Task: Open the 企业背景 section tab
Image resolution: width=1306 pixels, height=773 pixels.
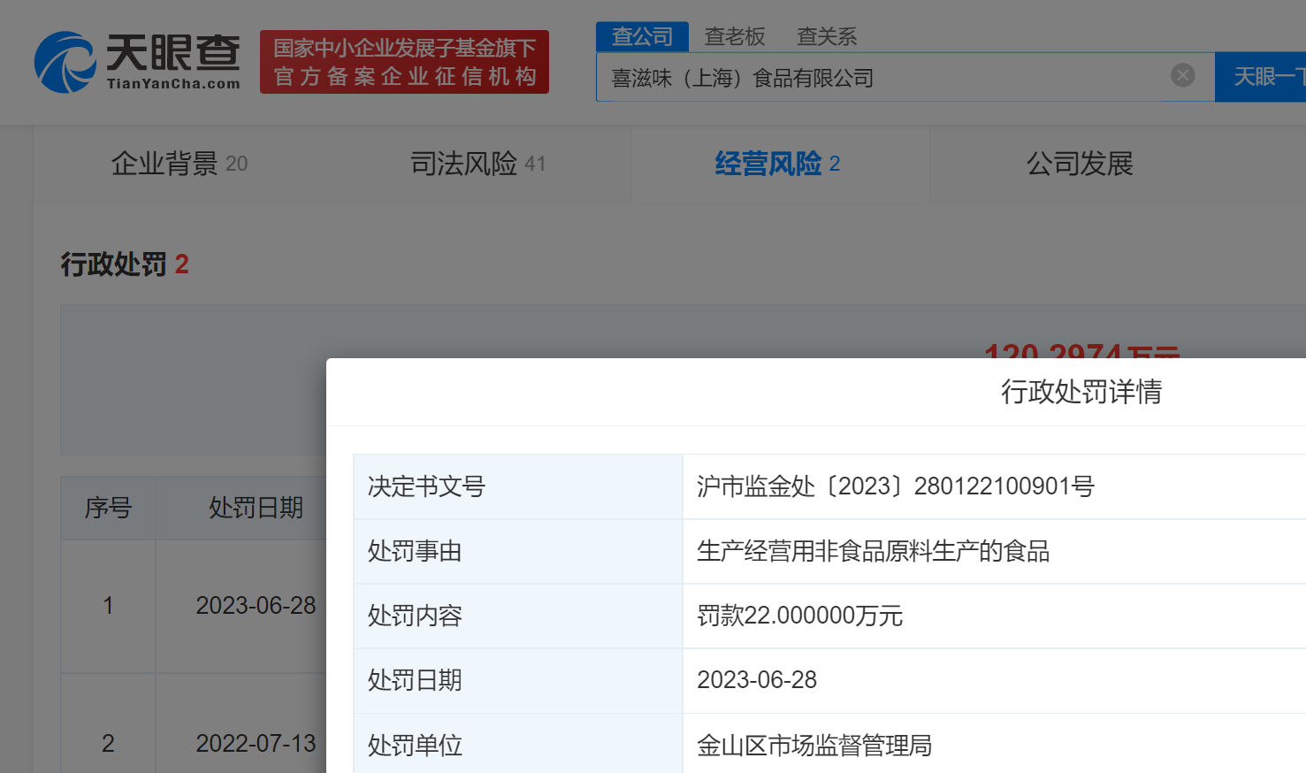Action: [179, 164]
